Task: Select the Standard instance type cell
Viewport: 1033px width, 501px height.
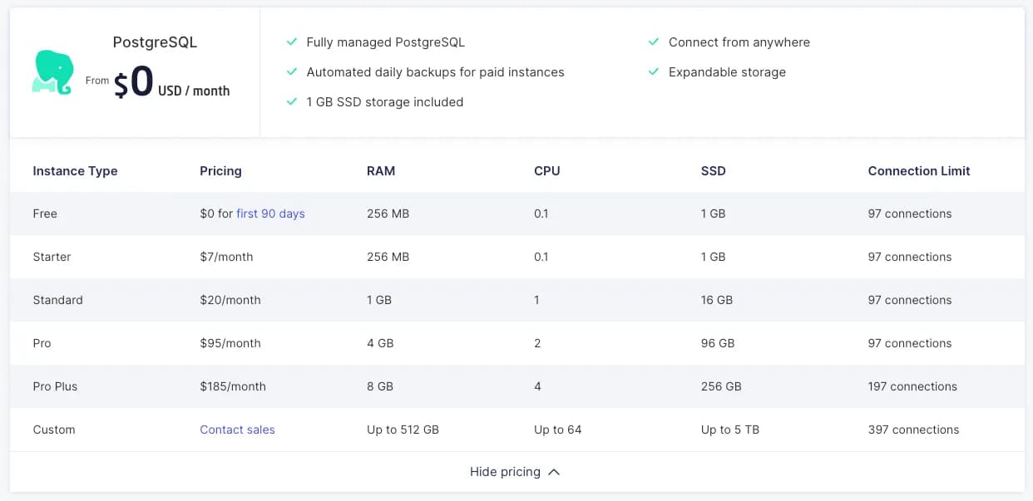Action: coord(57,300)
